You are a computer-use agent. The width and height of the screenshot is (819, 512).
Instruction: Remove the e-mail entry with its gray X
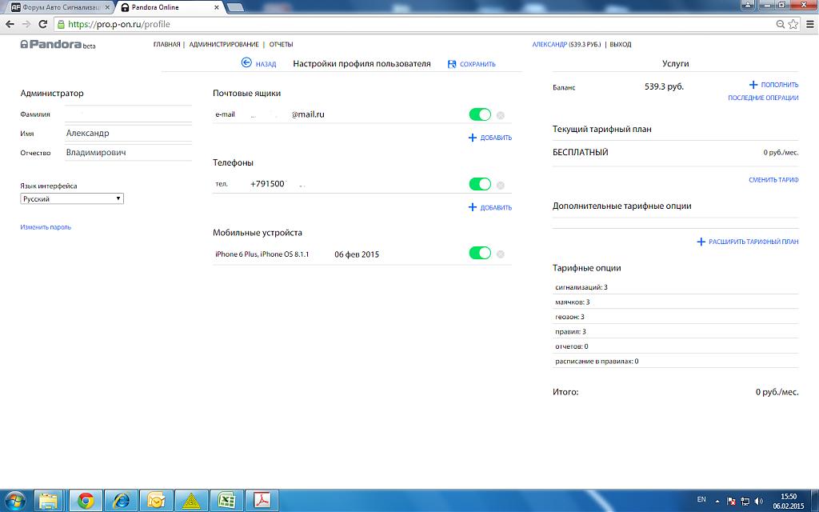[x=501, y=115]
